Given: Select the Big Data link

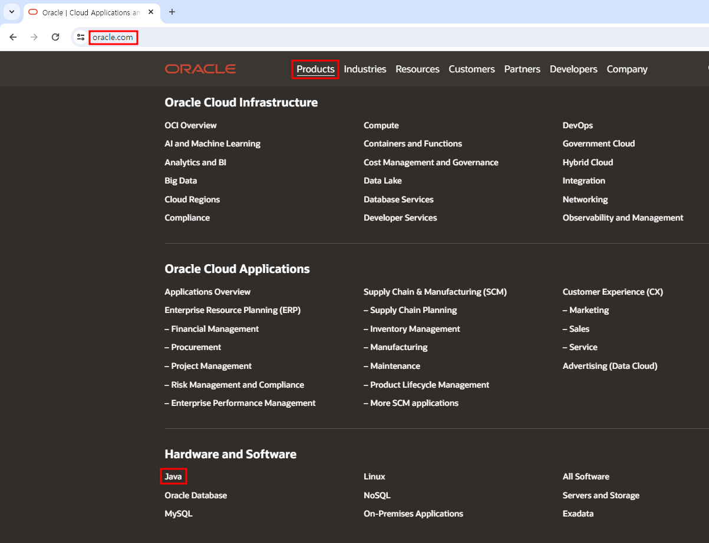Looking at the screenshot, I should (x=180, y=181).
